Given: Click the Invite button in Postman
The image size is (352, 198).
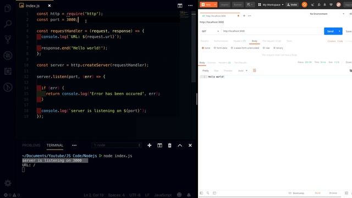Looking at the screenshot, I should click(292, 4).
